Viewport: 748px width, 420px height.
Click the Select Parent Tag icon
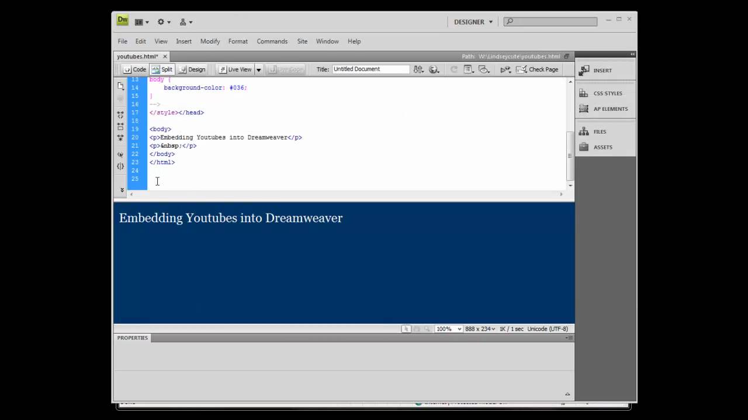click(120, 155)
